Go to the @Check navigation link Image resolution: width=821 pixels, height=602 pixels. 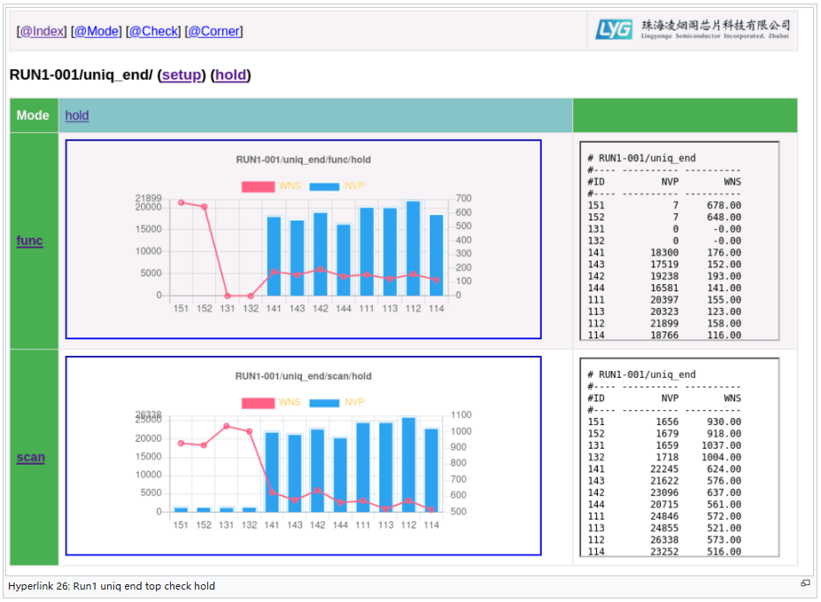(153, 31)
